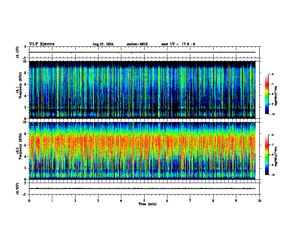
Task: Click the "station=MOS" header label
Action: point(137,44)
